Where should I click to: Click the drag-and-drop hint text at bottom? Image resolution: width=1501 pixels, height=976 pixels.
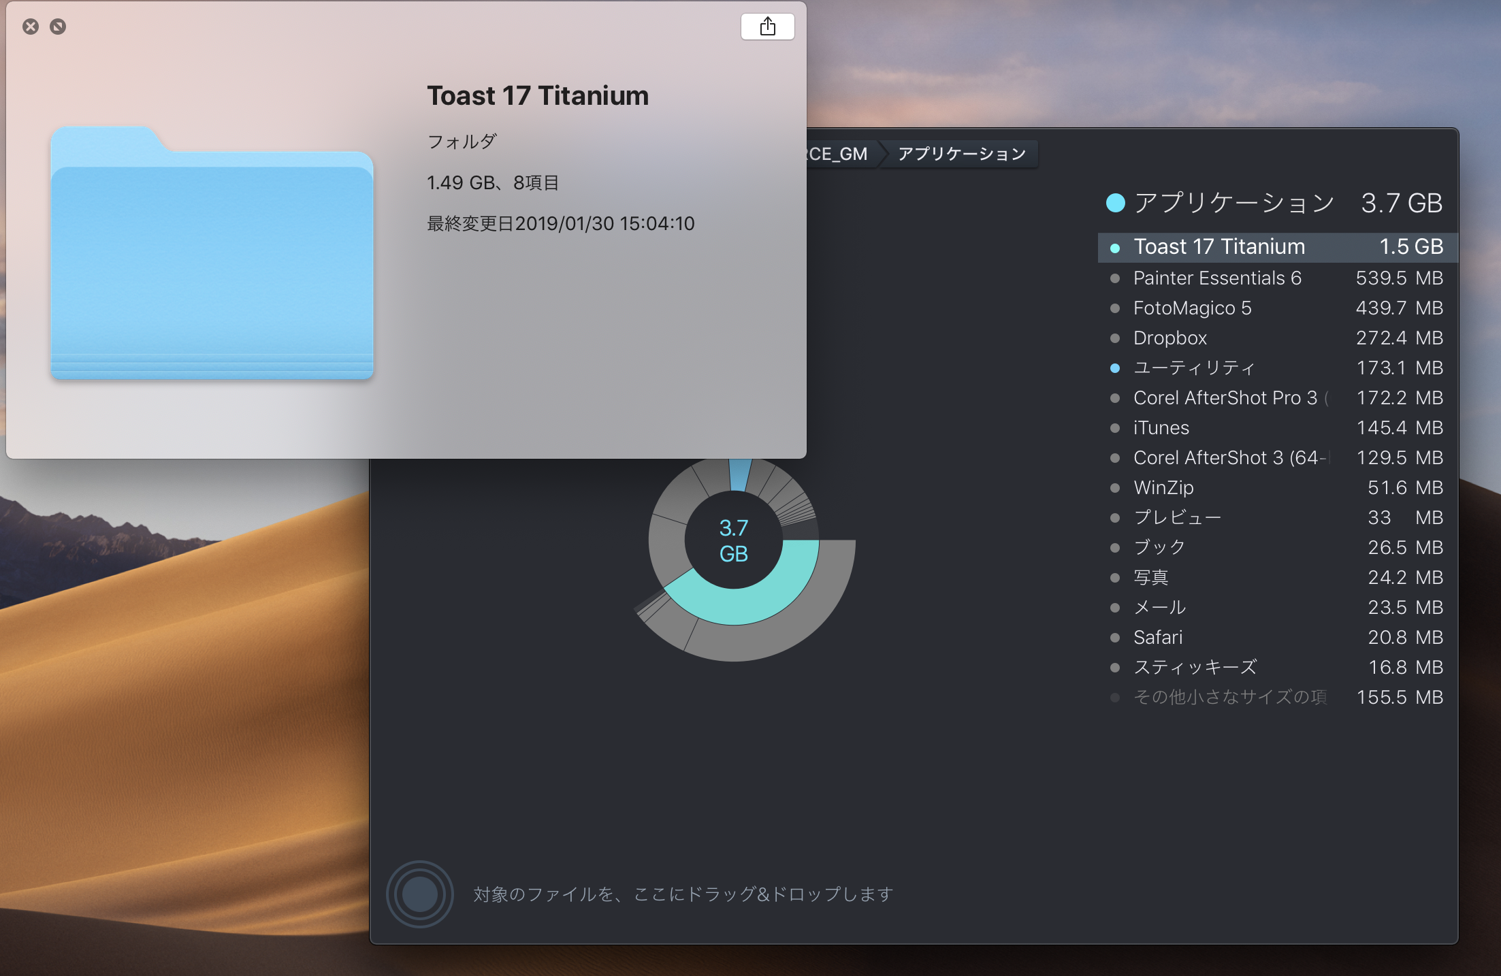click(683, 894)
